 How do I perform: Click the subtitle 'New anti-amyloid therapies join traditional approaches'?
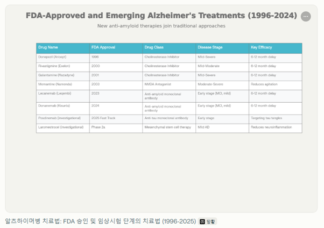pos(161,26)
